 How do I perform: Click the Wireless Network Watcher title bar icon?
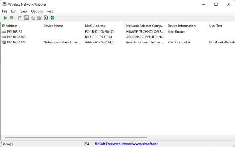[5, 4]
